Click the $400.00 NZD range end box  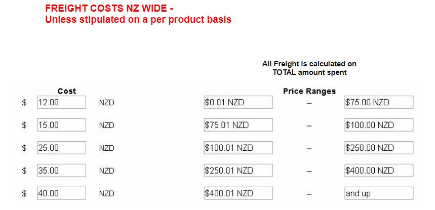[x=379, y=171]
